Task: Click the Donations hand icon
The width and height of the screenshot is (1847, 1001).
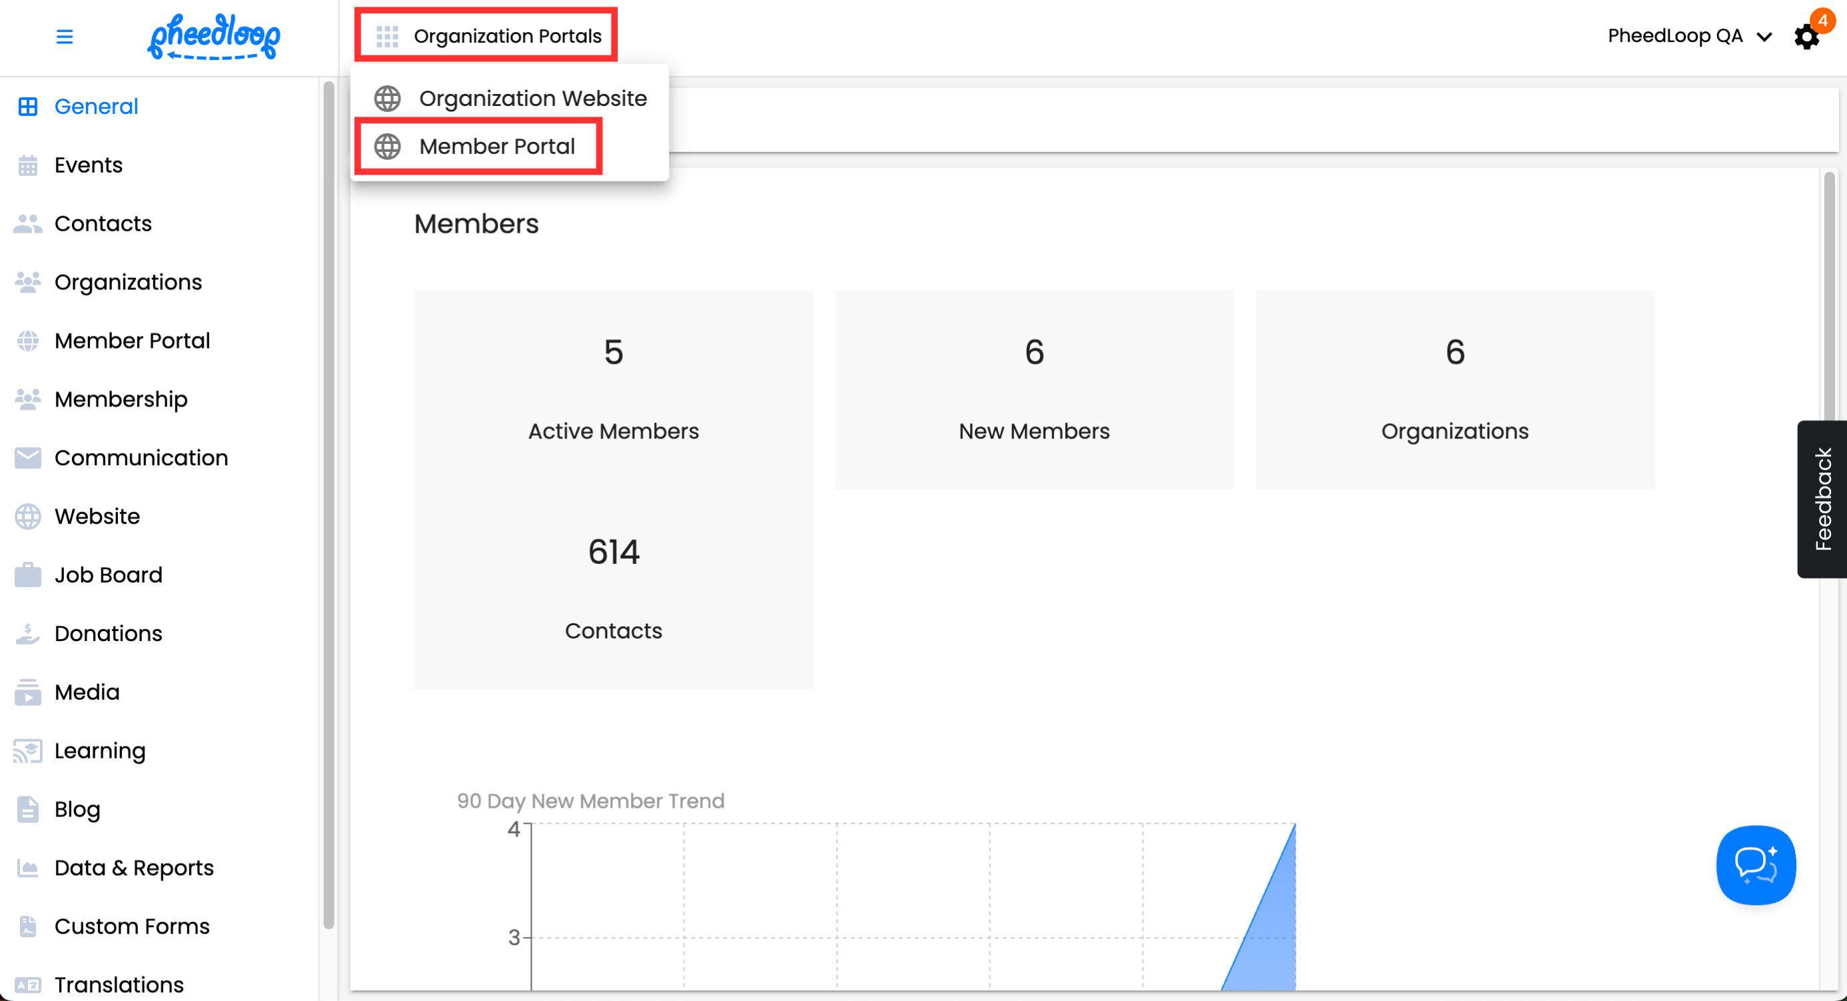Action: click(28, 634)
